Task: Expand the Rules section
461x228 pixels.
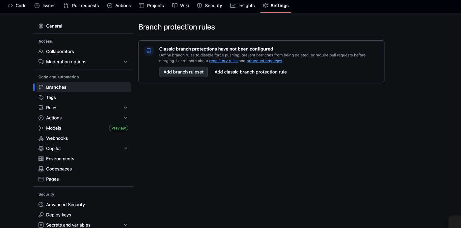Action: click(x=125, y=107)
